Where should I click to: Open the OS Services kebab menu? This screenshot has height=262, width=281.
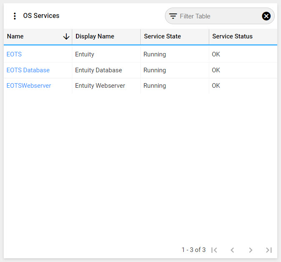click(15, 16)
